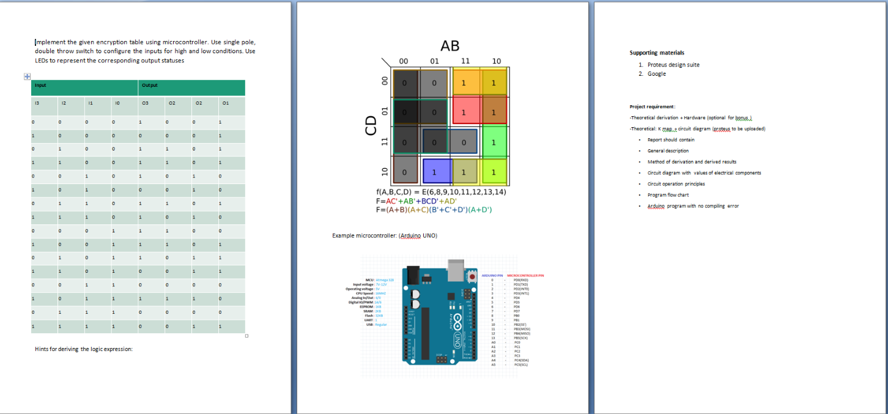Click the "Theoretical derivation + Hardware" line
Image resolution: width=888 pixels, height=414 pixels.
point(690,117)
